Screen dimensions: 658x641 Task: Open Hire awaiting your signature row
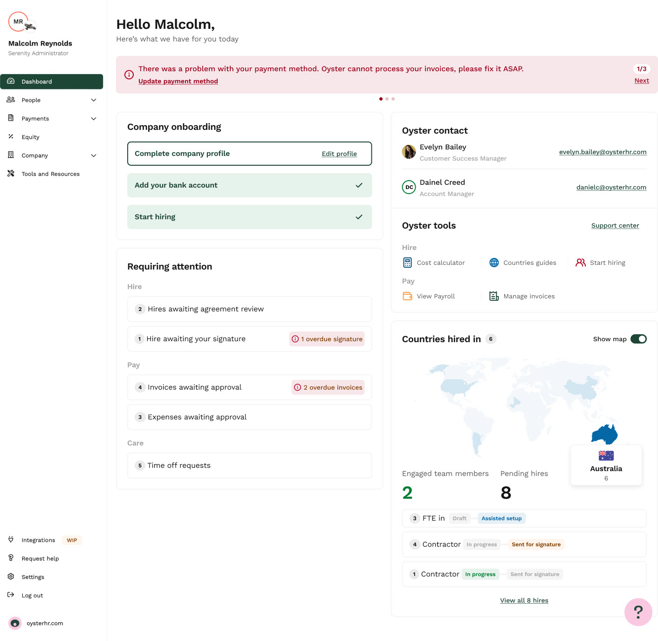(x=249, y=339)
